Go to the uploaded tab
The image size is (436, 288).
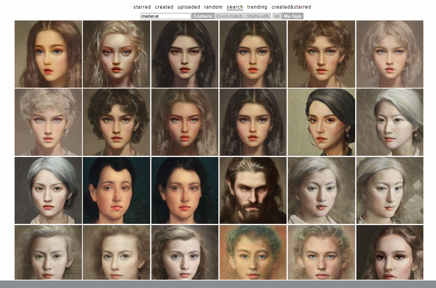click(188, 7)
